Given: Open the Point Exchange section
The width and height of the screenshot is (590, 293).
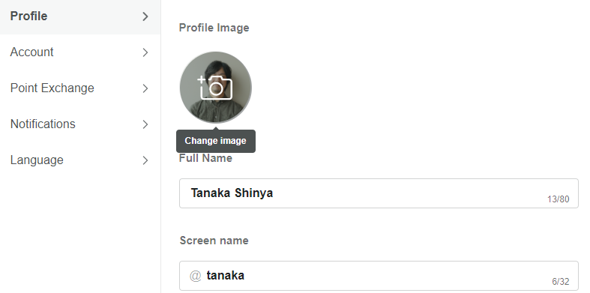Looking at the screenshot, I should 80,88.
